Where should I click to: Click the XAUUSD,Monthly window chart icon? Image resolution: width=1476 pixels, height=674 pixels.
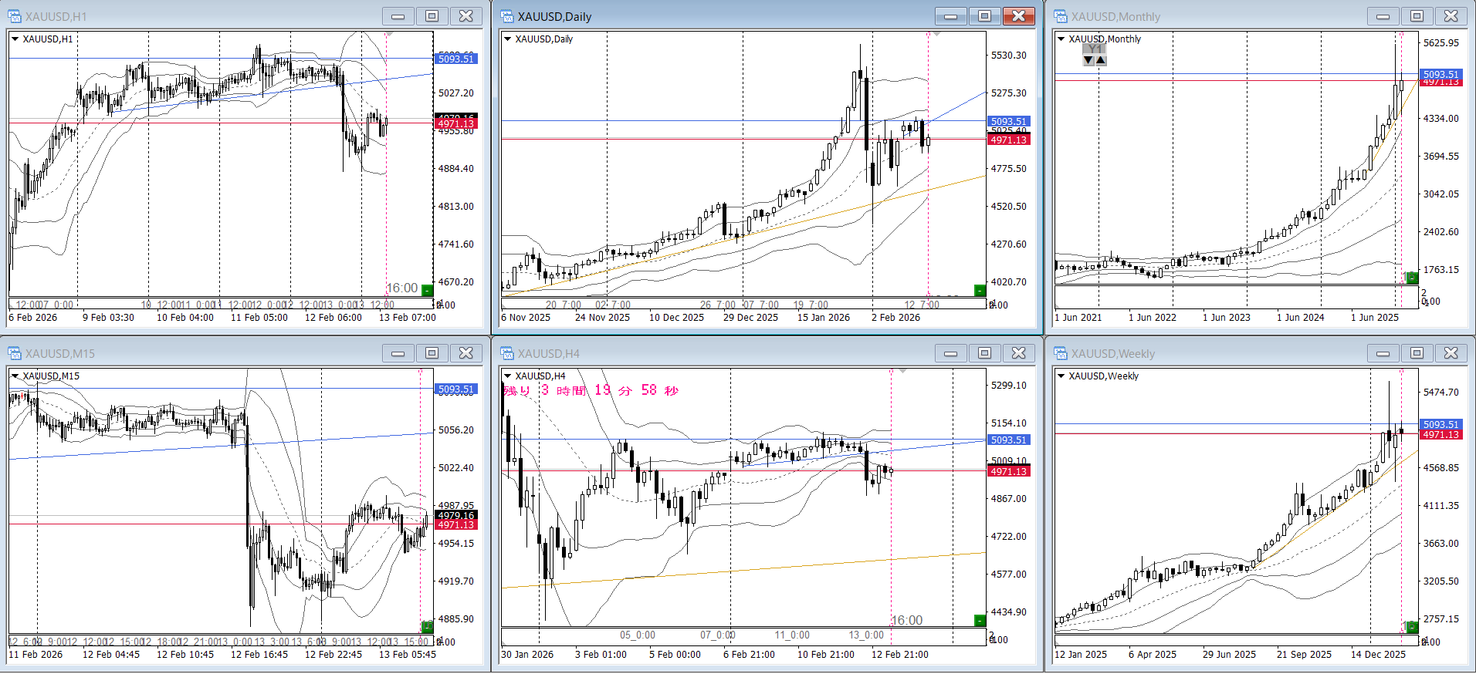pyautogui.click(x=1061, y=16)
